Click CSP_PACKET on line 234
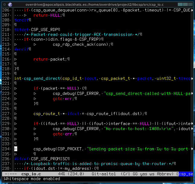The image size is (195, 184). 70,149
